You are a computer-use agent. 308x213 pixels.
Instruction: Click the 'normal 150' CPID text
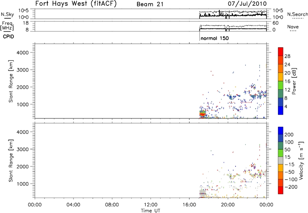point(215,38)
